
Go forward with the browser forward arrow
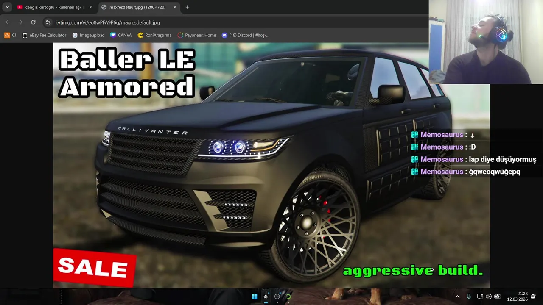20,22
